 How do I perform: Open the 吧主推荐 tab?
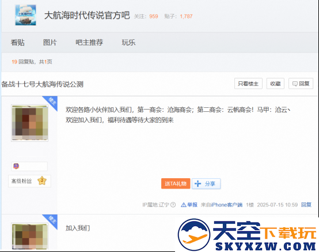click(89, 42)
